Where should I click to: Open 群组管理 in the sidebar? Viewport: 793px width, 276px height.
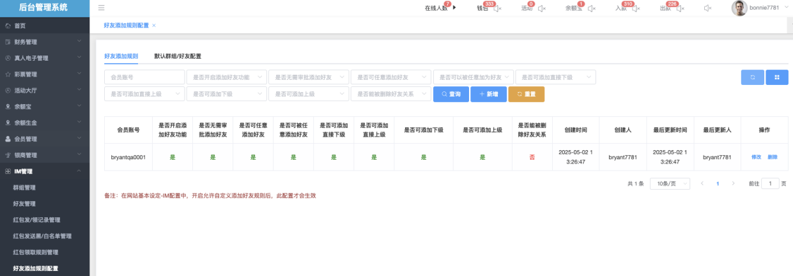tap(24, 188)
